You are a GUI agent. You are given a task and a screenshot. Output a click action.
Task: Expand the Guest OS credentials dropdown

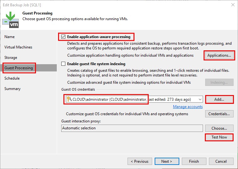(x=199, y=99)
